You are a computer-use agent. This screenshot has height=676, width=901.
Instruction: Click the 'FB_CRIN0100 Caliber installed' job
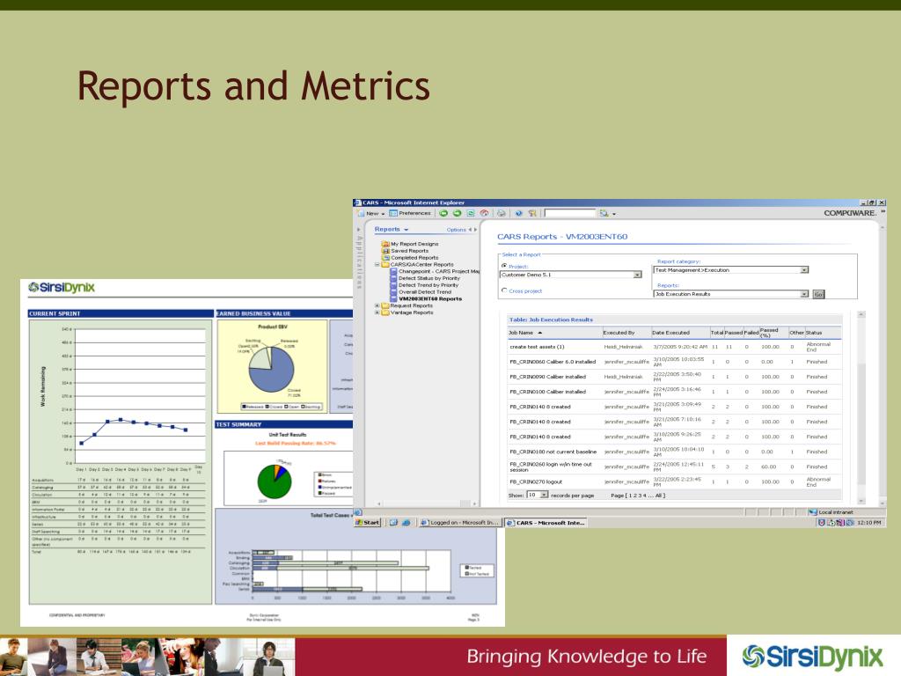[547, 392]
